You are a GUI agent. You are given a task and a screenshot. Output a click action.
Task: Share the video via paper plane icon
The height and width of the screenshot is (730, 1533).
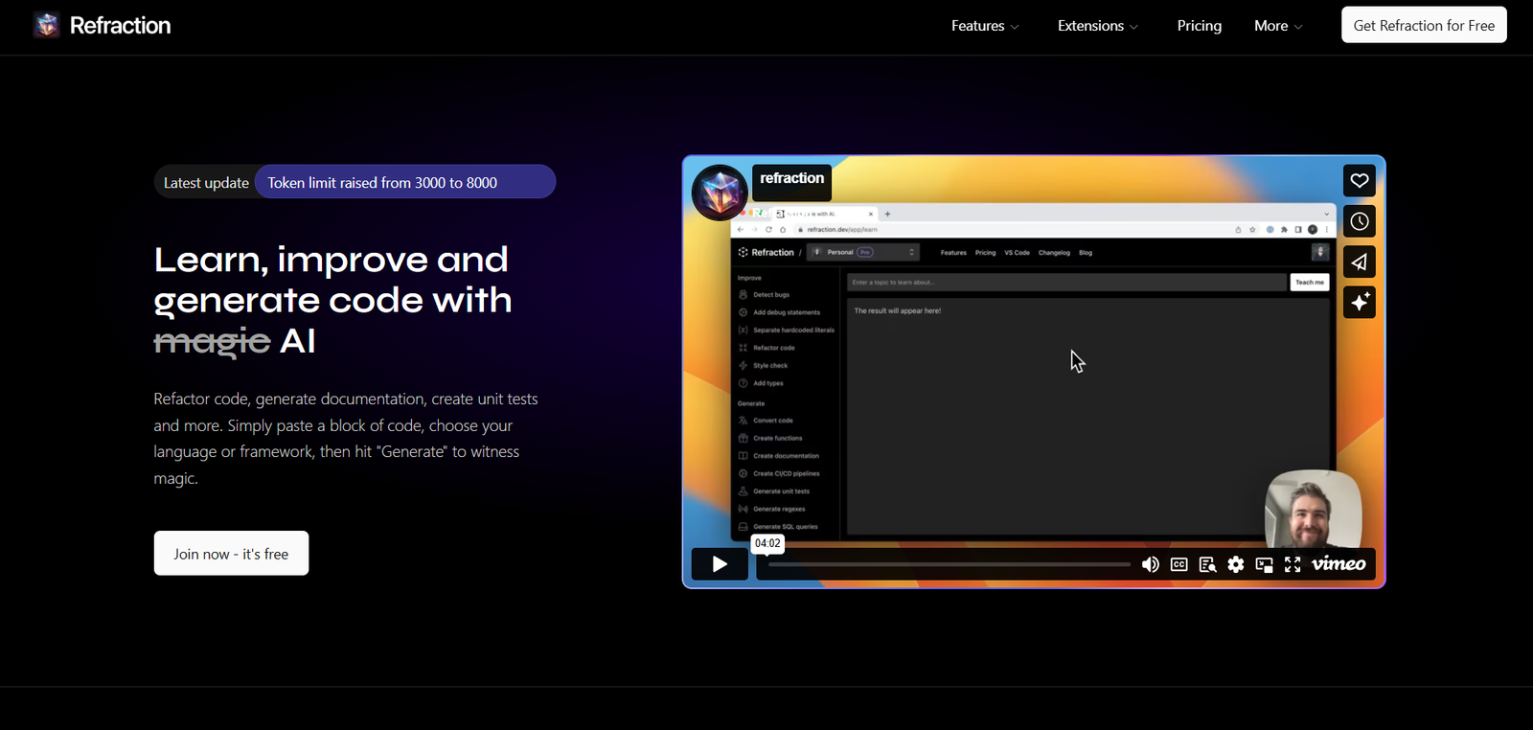click(x=1359, y=262)
